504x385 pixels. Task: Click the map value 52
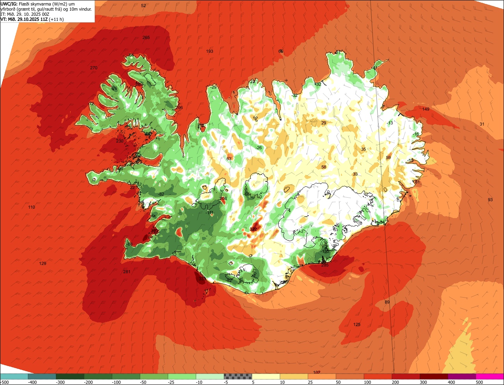coord(143,6)
